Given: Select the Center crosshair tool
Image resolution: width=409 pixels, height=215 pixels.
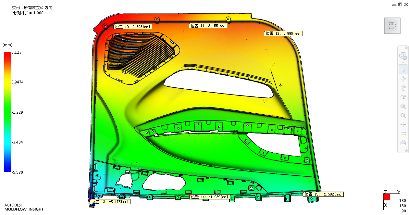Looking at the screenshot, I should pyautogui.click(x=403, y=124).
